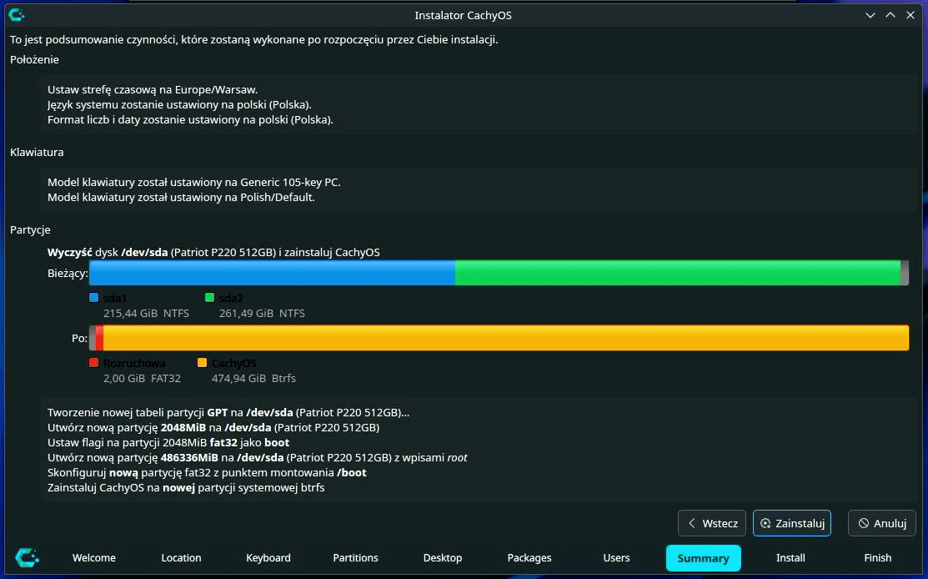Click the text 'Ustaw strefę czasową na Europe/Warsaw.'
The height and width of the screenshot is (579, 928).
pos(153,90)
